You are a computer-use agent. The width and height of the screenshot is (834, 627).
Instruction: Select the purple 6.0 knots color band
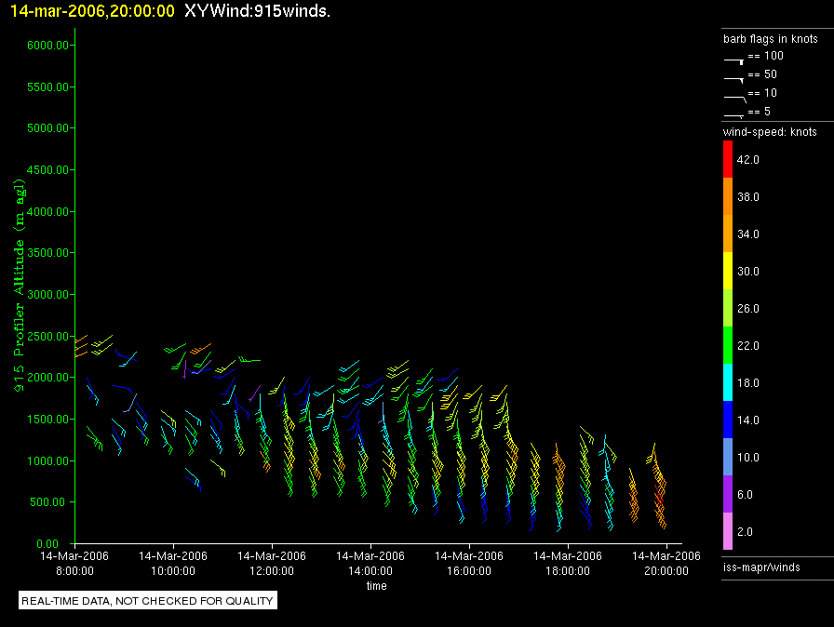click(x=728, y=494)
